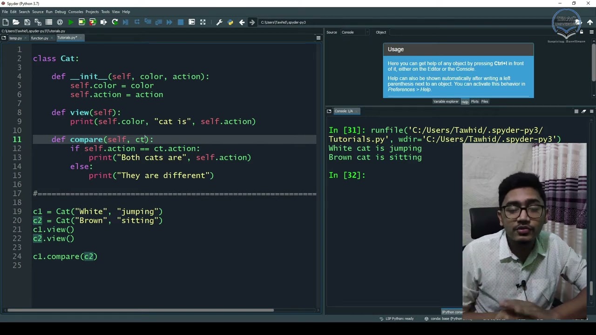Switch to the Plots tab

(474, 101)
